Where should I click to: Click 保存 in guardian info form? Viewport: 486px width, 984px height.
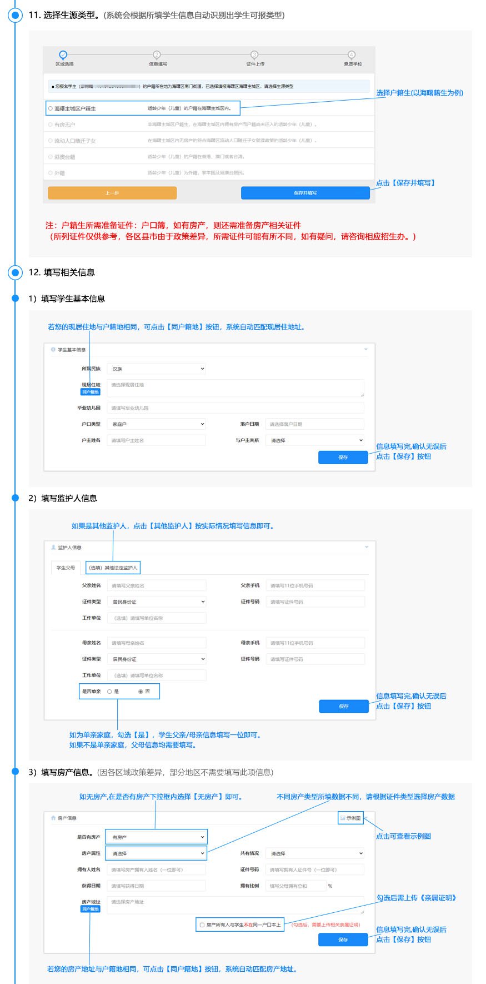344,706
